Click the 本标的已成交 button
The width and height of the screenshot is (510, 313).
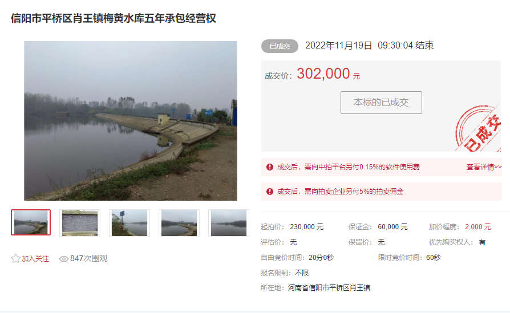(x=381, y=103)
